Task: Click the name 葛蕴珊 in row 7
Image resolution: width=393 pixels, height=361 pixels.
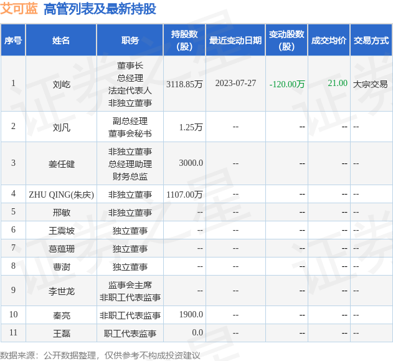Action: pos(62,249)
